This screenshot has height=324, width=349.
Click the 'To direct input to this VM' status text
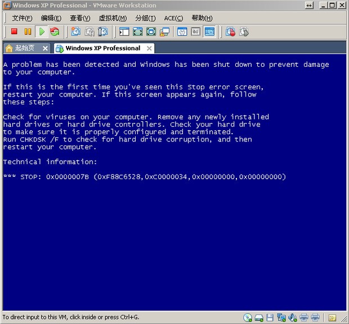(x=71, y=317)
